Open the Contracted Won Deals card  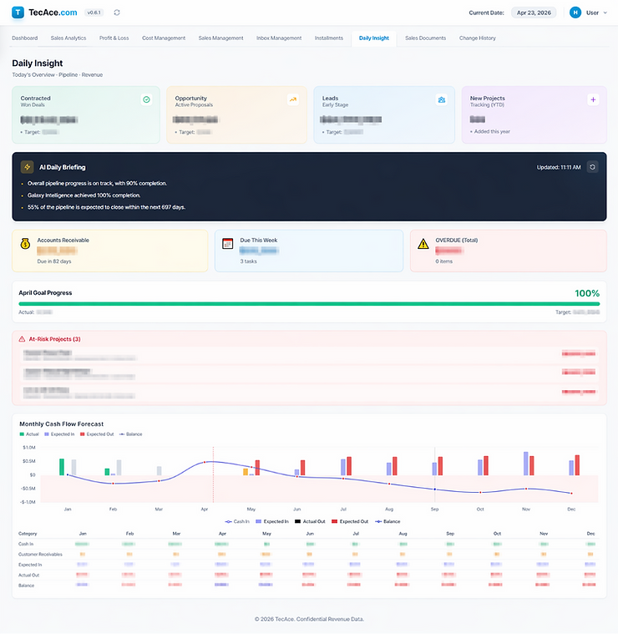tap(86, 114)
